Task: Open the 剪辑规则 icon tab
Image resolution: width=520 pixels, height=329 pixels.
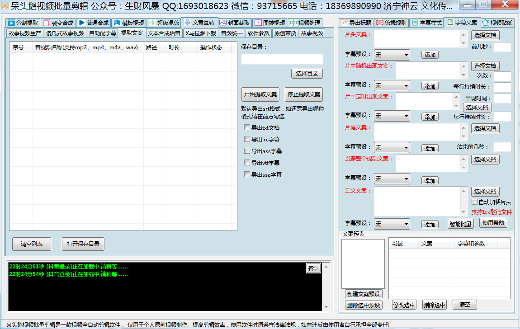Action: tap(380, 23)
